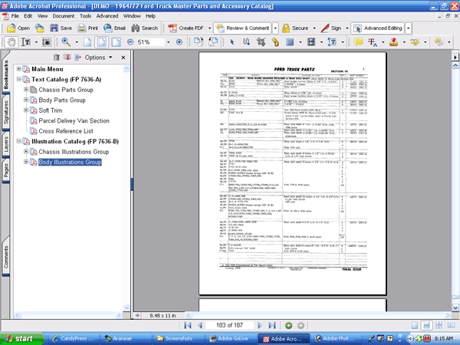Open zoom percentage dropdown

click(169, 42)
